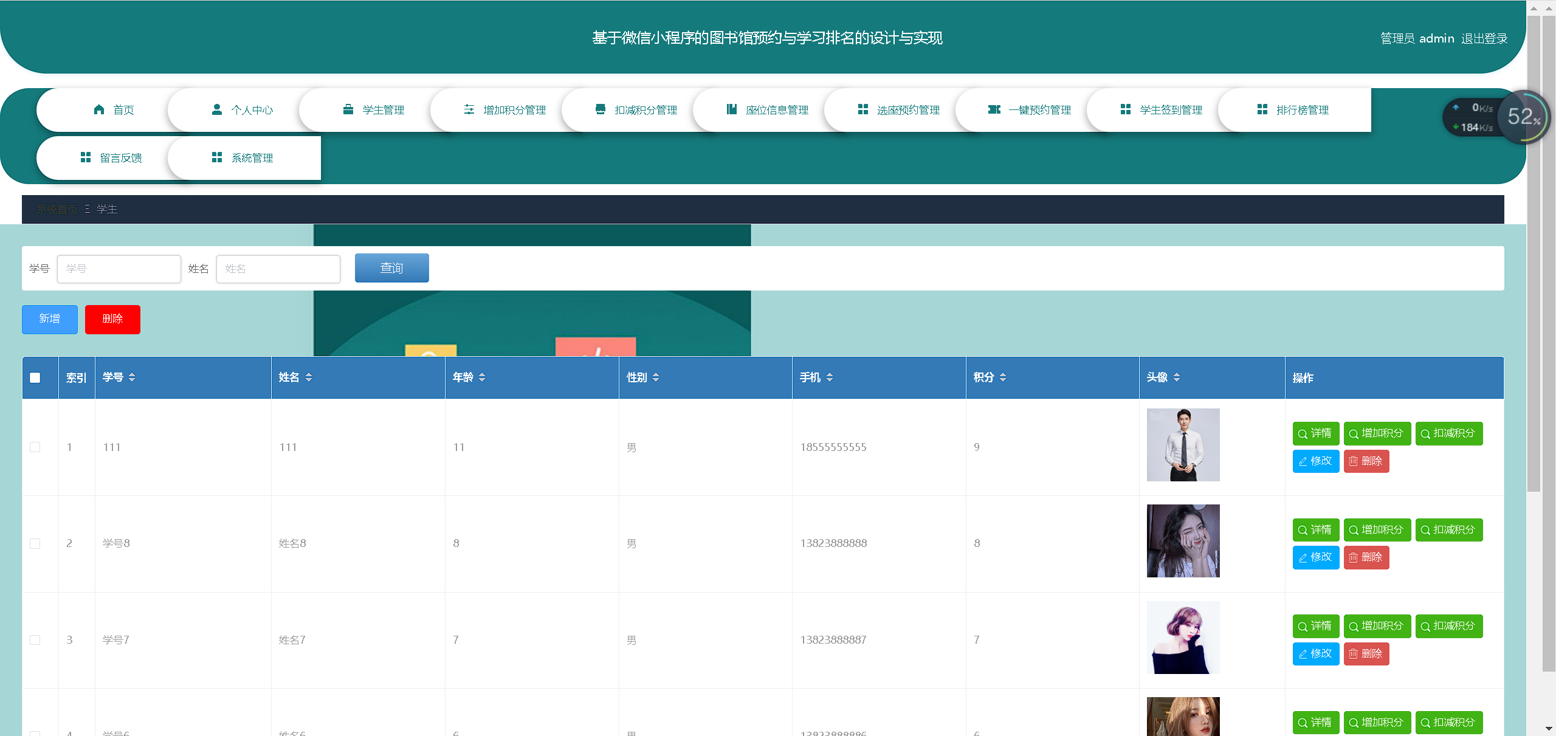Viewport: 1556px width, 736px height.
Task: Click the book icon for 座位信息管理
Action: (732, 109)
